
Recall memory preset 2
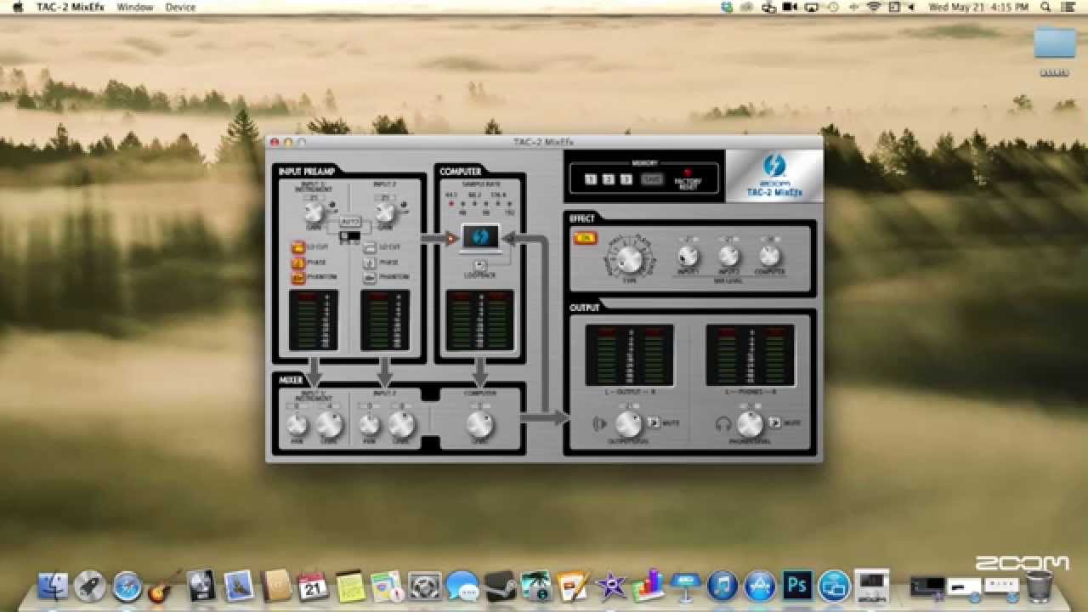pos(609,179)
